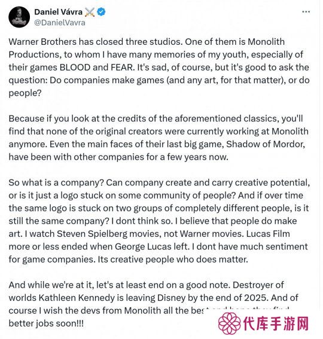Click the 'Steven Spielberg' name in the text
Viewport: 323px width, 339px height.
pos(92,234)
